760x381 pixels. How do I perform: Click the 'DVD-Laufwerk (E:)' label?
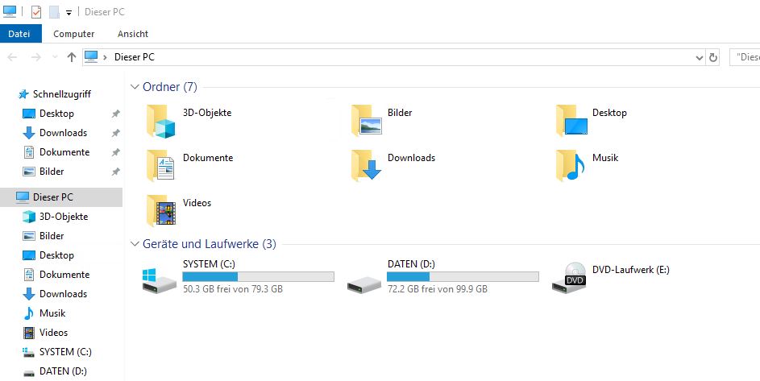pyautogui.click(x=630, y=270)
